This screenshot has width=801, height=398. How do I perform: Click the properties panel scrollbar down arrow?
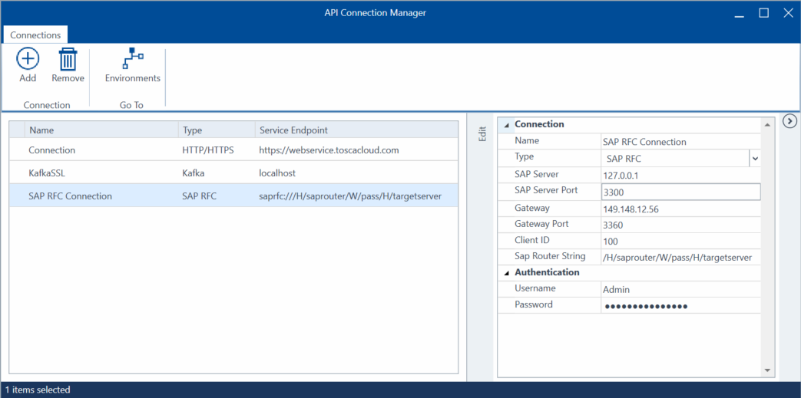pyautogui.click(x=766, y=370)
